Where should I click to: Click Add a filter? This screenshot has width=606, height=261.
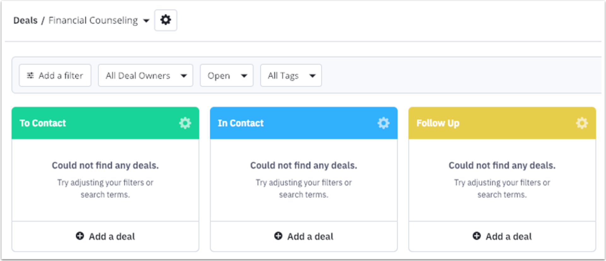[55, 75]
